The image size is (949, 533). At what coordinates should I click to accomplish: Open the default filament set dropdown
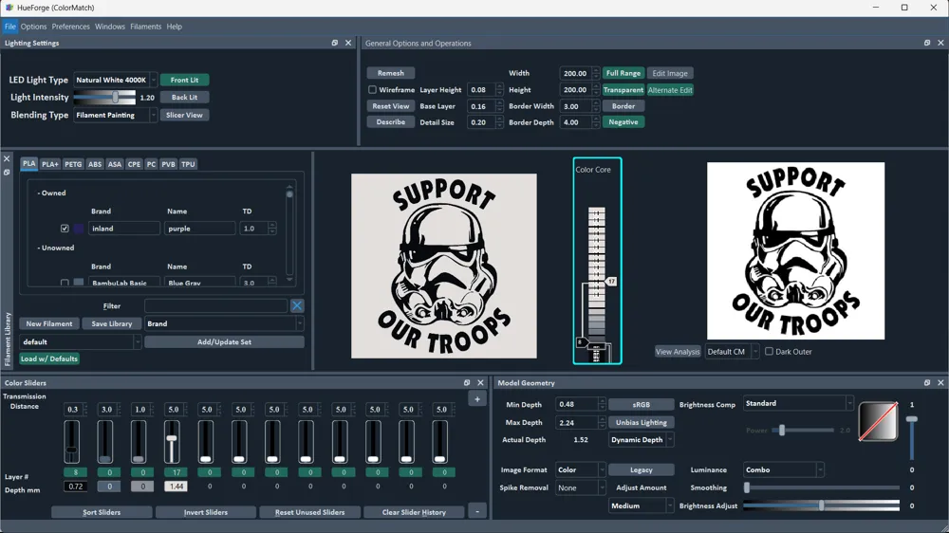pyautogui.click(x=80, y=341)
